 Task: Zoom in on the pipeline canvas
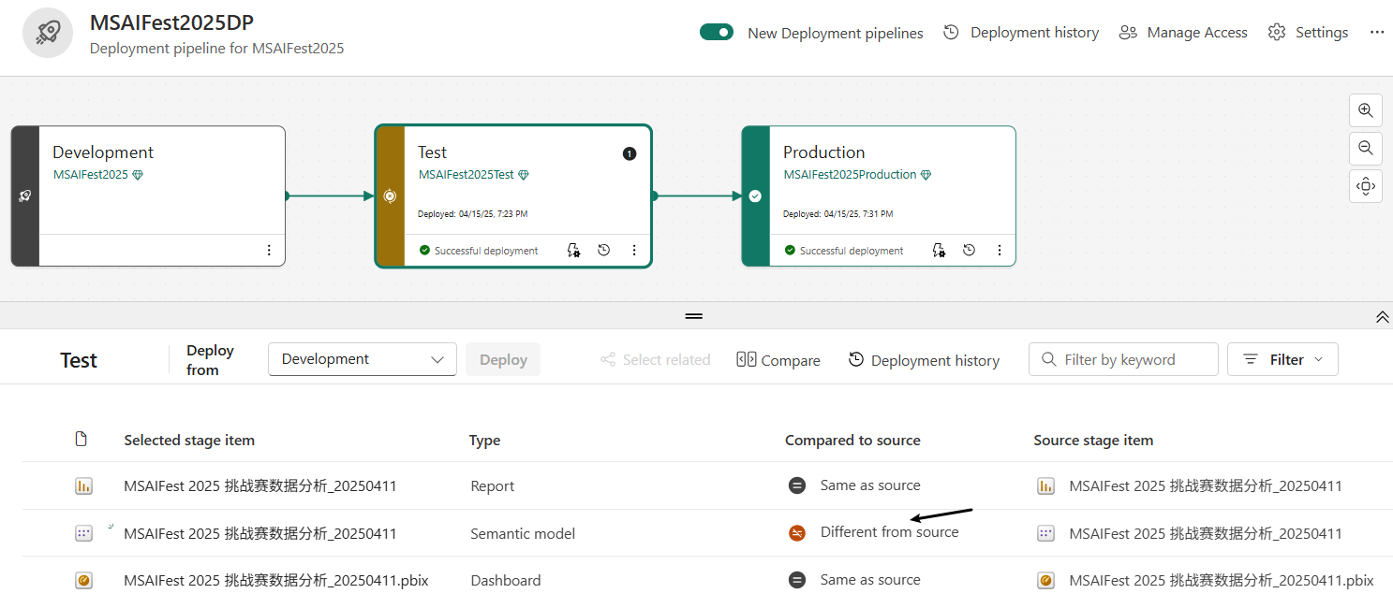coord(1366,110)
